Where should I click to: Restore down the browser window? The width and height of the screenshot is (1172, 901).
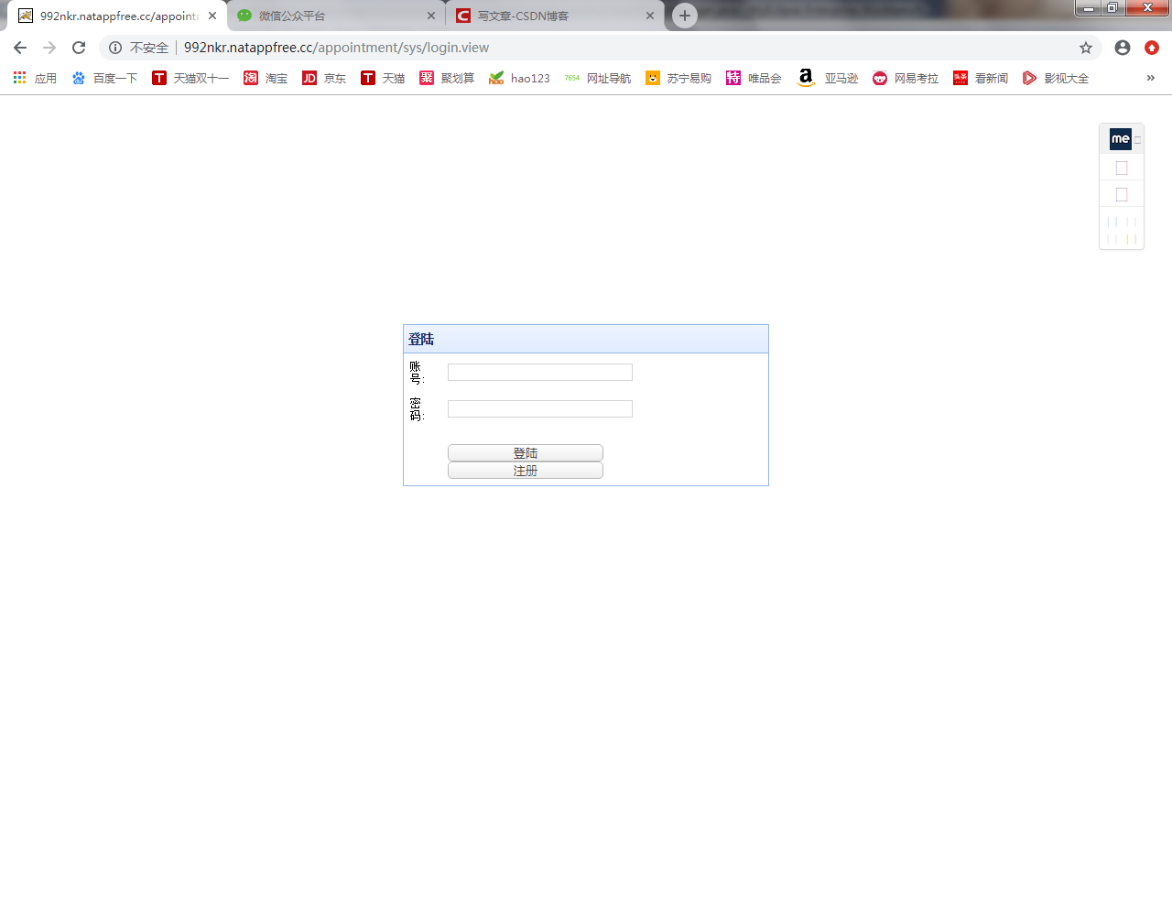pyautogui.click(x=1112, y=8)
